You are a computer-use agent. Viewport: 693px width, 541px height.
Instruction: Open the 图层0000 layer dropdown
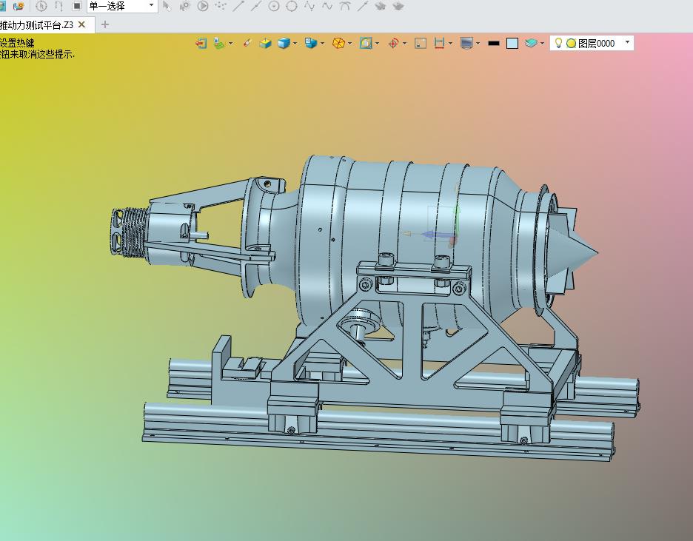point(627,43)
